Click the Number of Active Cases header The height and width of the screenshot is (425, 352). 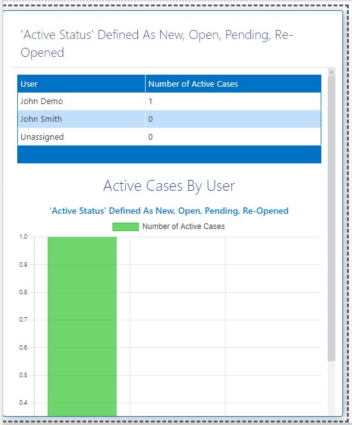click(x=233, y=84)
